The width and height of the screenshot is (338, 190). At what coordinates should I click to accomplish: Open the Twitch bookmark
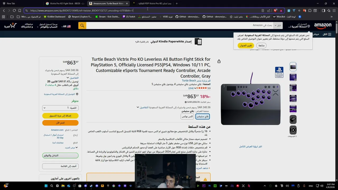129,17
